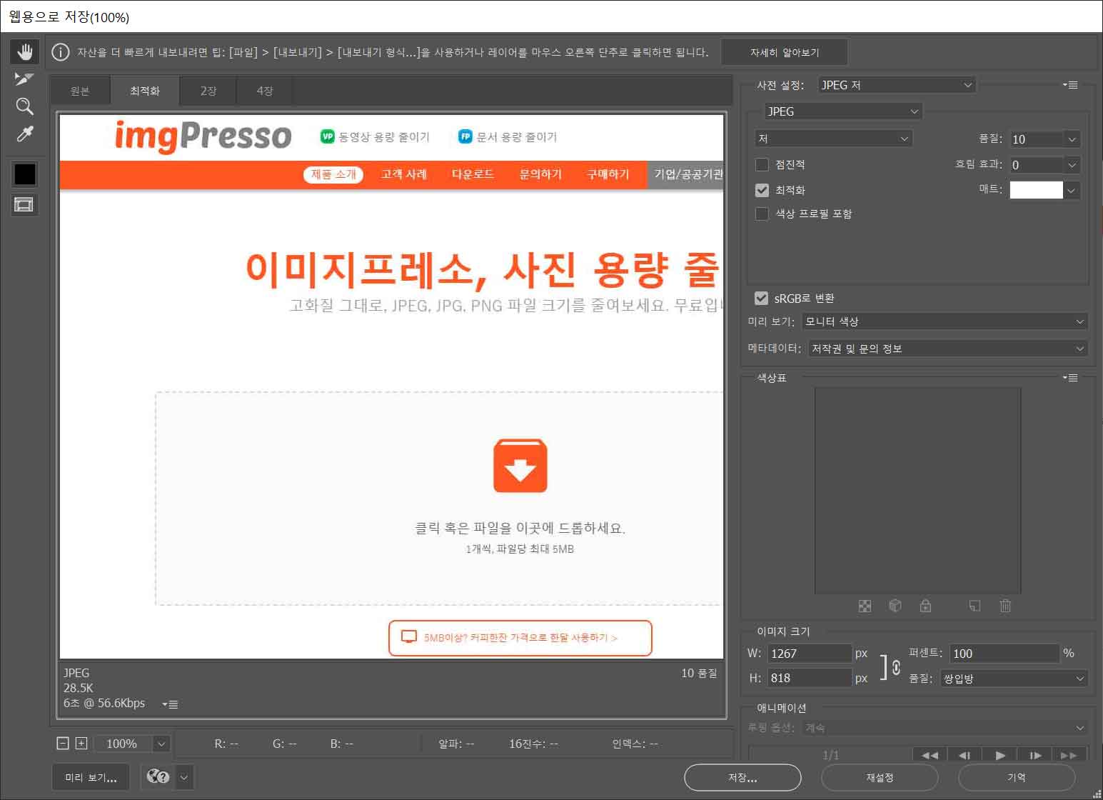Create a new color in the color table
This screenshot has height=800, width=1103.
pos(974,606)
